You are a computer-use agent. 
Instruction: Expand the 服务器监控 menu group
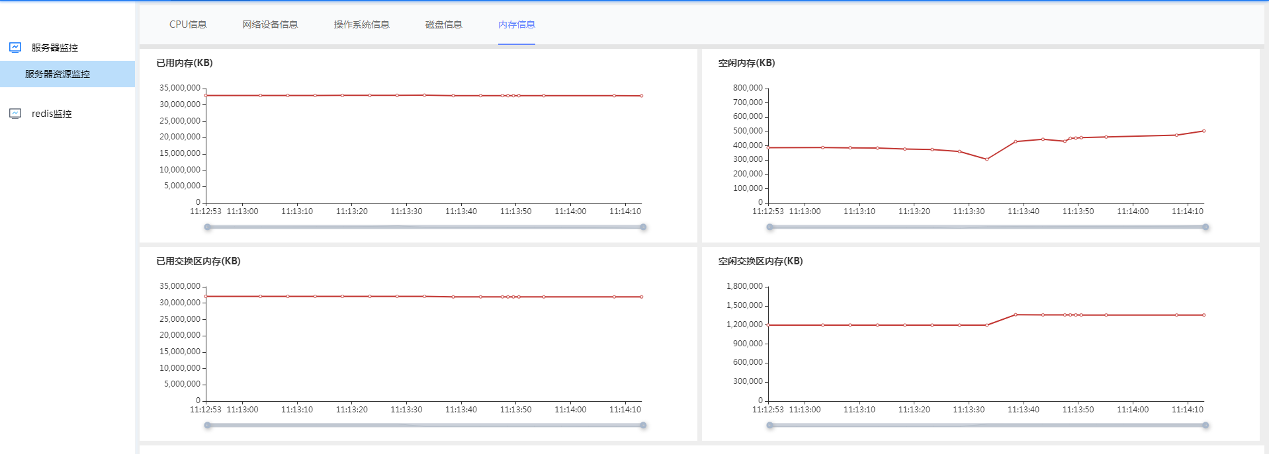coord(55,48)
